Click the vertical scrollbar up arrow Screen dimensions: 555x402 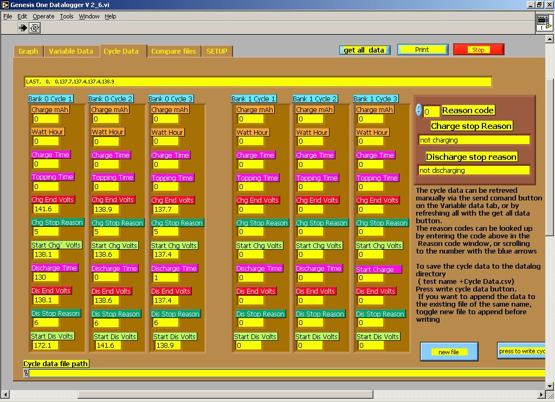pyautogui.click(x=550, y=39)
